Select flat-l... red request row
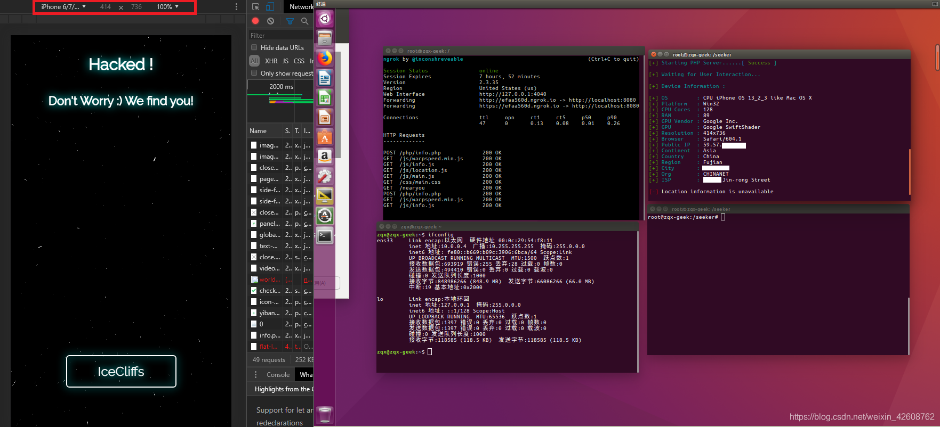The width and height of the screenshot is (940, 427). tap(281, 347)
